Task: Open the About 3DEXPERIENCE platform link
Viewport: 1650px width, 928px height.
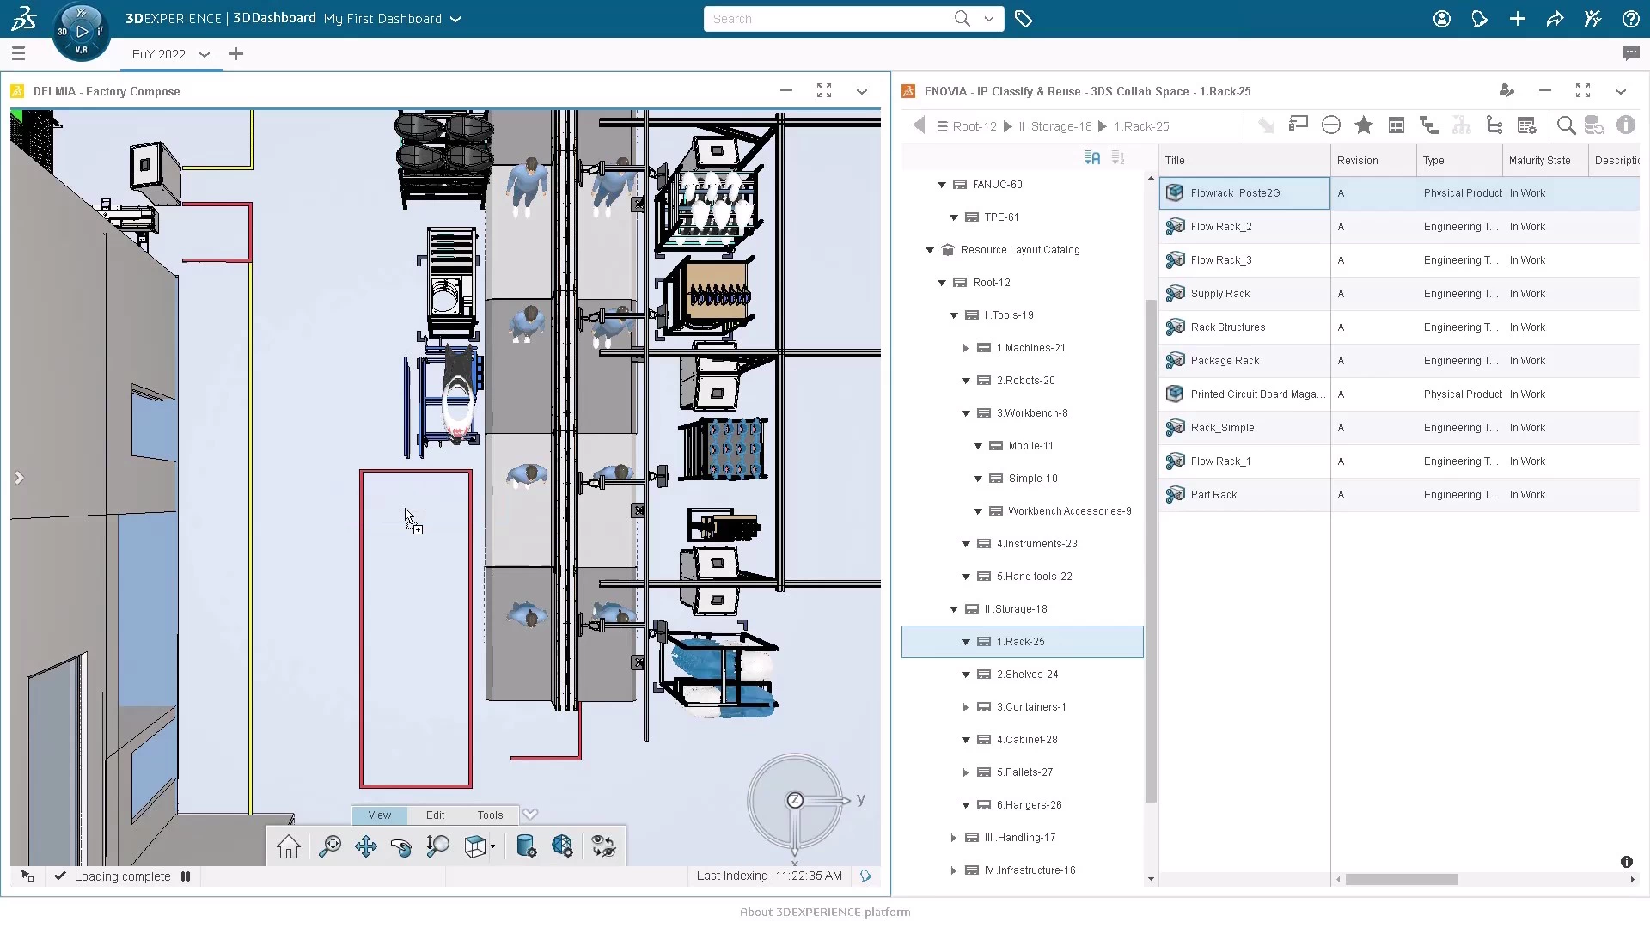Action: click(x=824, y=912)
